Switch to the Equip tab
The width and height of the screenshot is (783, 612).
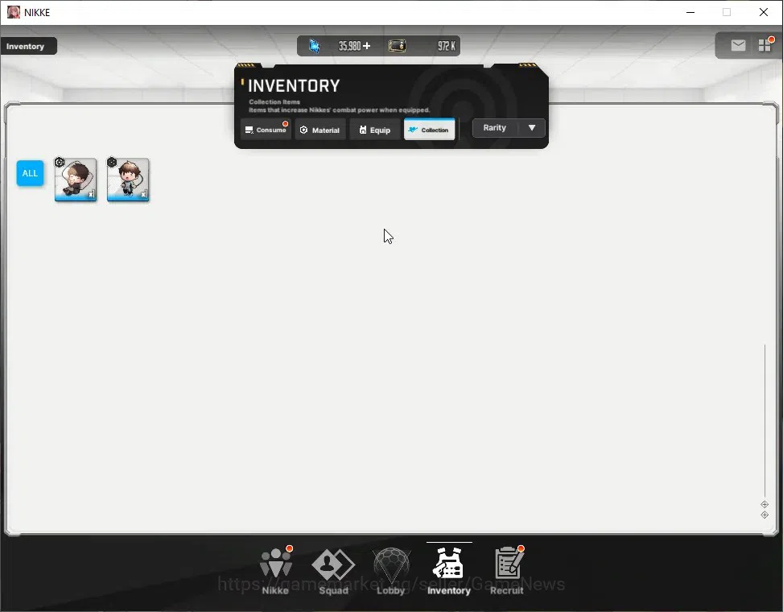[374, 130]
